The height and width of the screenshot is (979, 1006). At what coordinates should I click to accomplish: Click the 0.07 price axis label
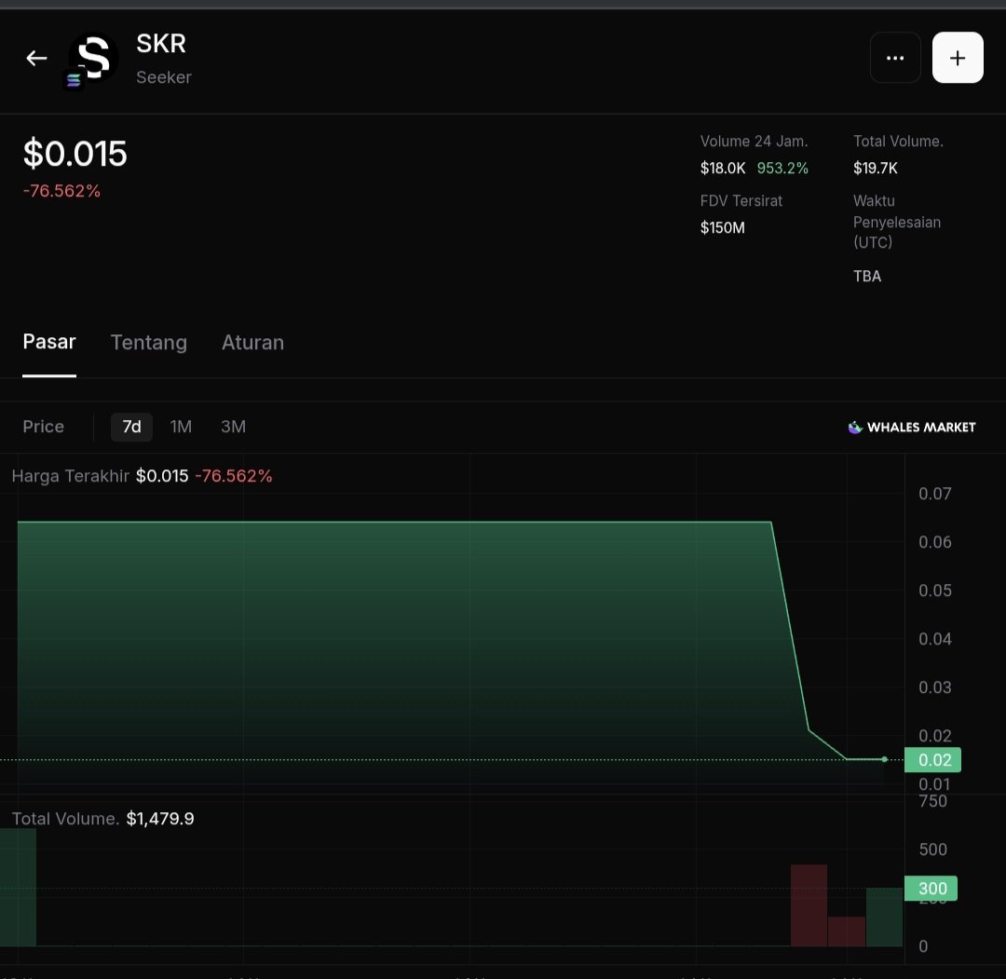click(935, 494)
